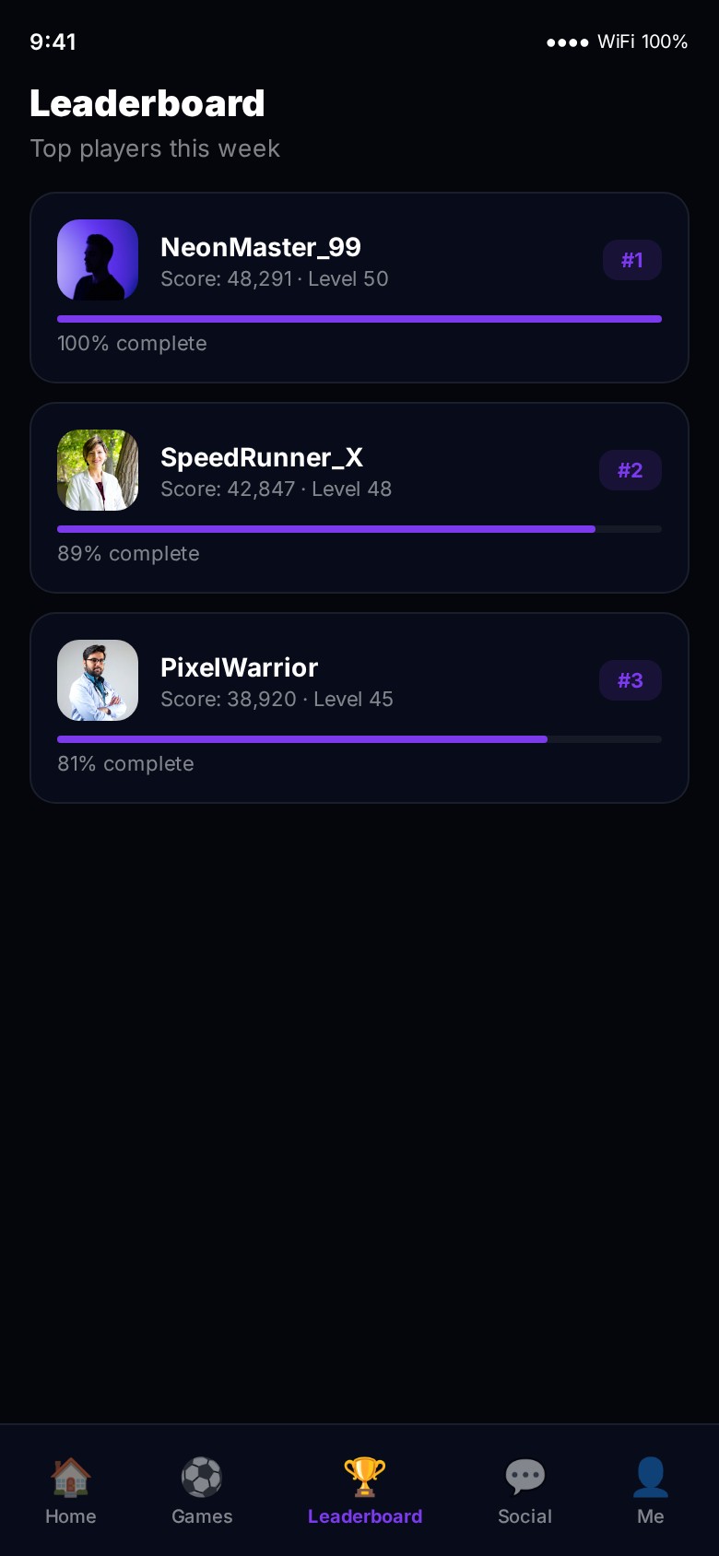Click SpeedRunner_X's 89% progress bar
The height and width of the screenshot is (1556, 719).
(359, 529)
